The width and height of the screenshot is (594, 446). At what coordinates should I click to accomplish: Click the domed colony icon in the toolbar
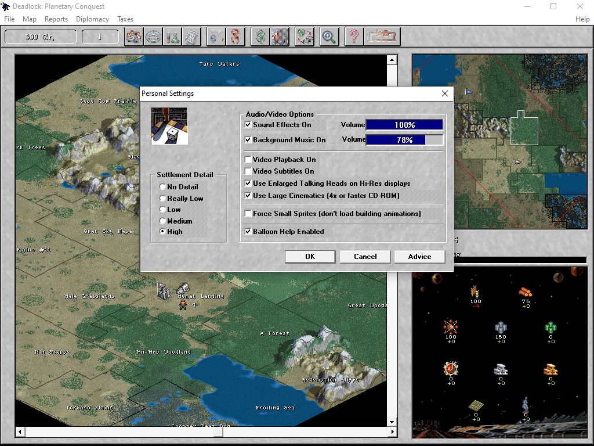click(x=153, y=37)
